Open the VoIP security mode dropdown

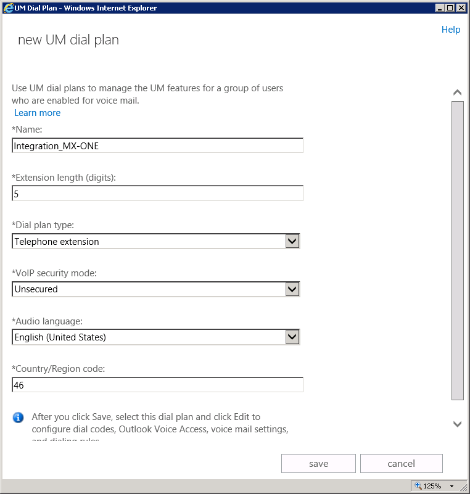point(292,289)
